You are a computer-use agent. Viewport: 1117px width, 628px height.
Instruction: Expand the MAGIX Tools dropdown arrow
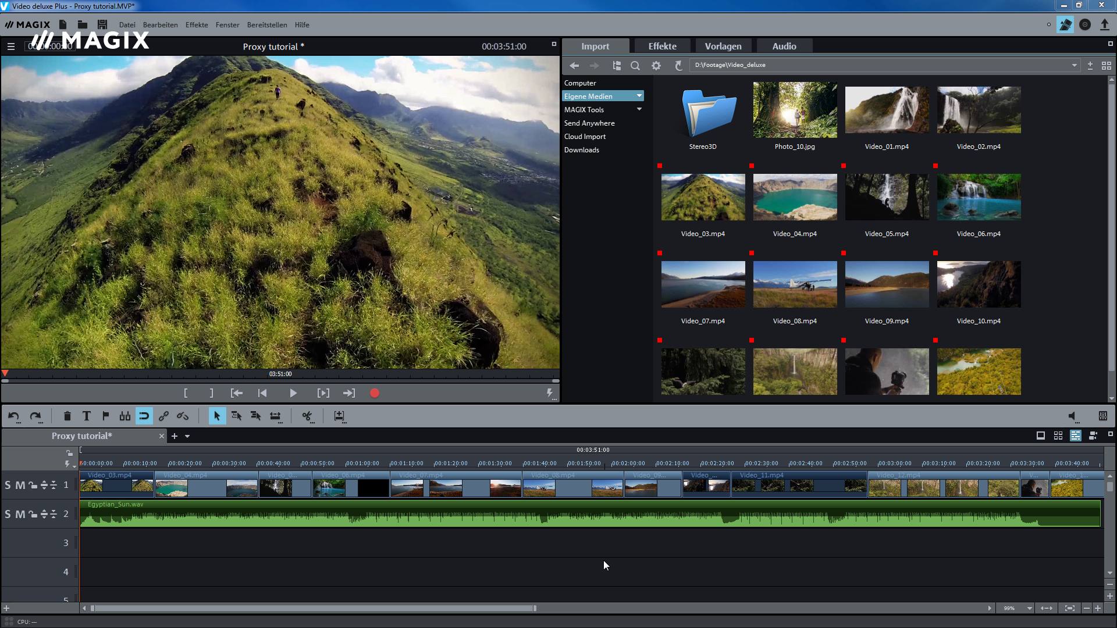click(639, 109)
